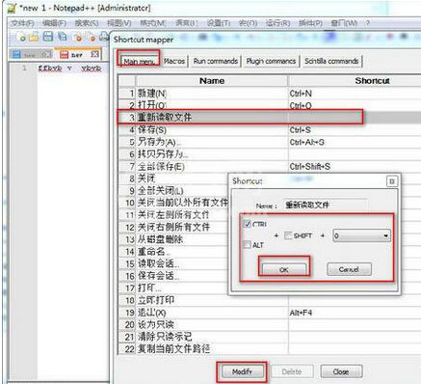Click the Close file toolbar icon
The image size is (421, 384).
77,38
